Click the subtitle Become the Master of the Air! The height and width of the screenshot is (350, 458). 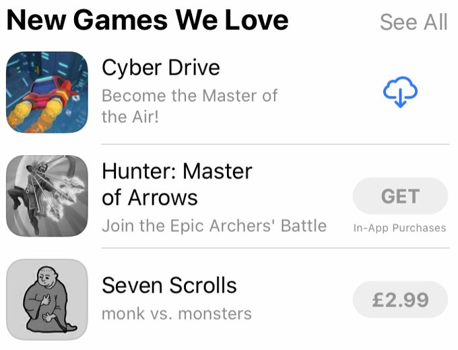(189, 106)
